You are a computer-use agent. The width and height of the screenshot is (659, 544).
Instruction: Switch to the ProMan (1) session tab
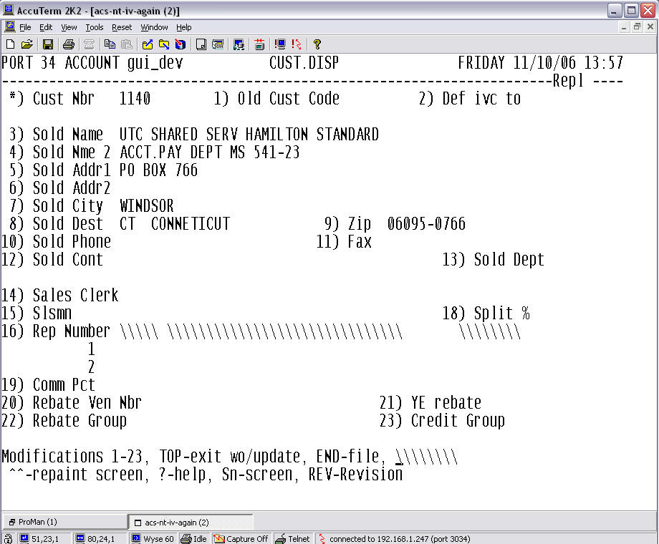(x=63, y=522)
